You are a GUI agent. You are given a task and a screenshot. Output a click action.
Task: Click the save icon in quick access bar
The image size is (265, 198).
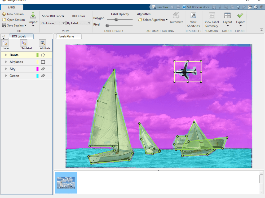[214, 7]
